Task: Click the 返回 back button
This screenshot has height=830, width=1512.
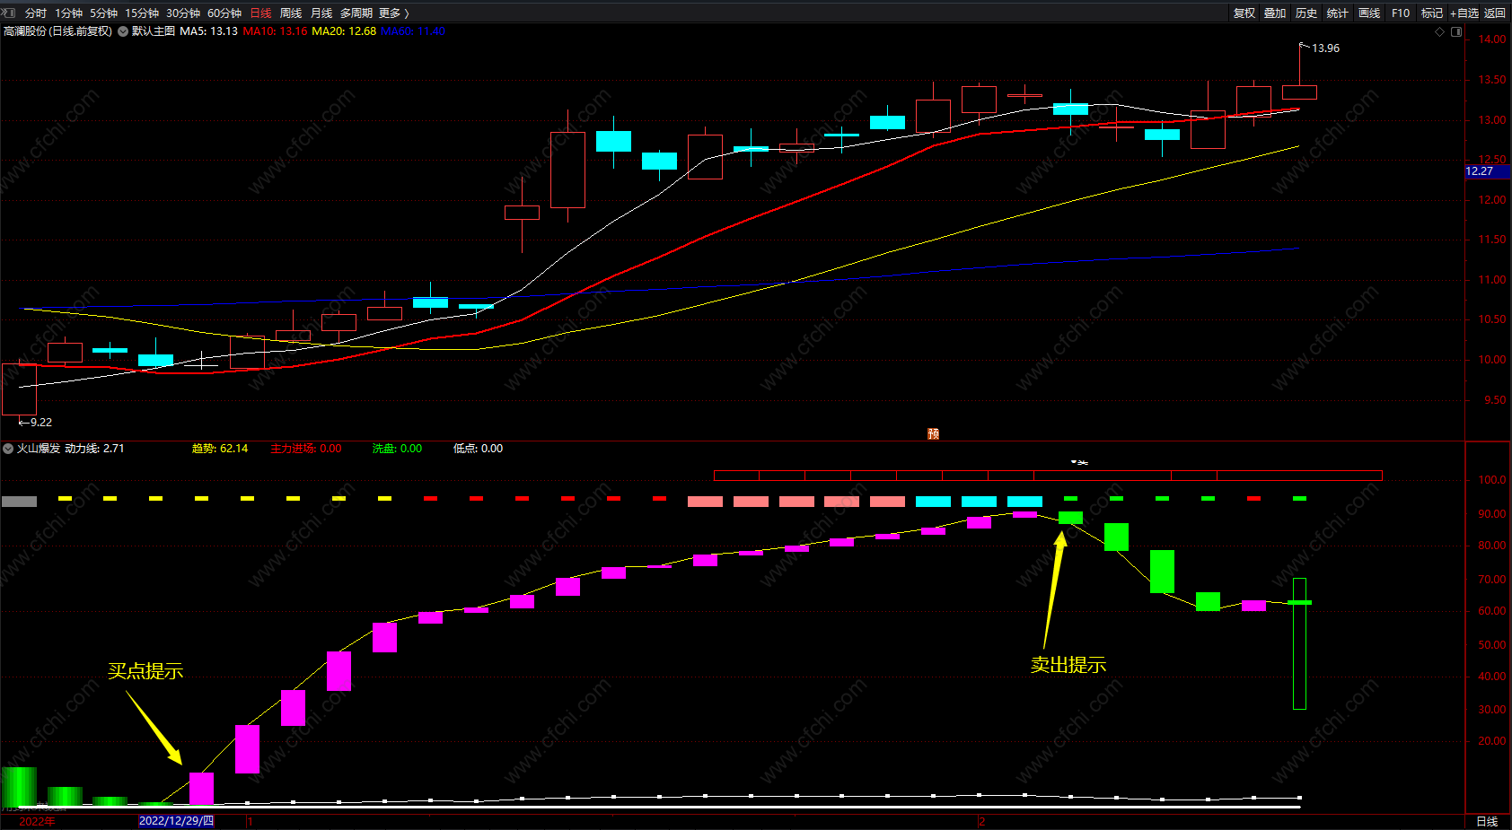Action: pos(1495,13)
